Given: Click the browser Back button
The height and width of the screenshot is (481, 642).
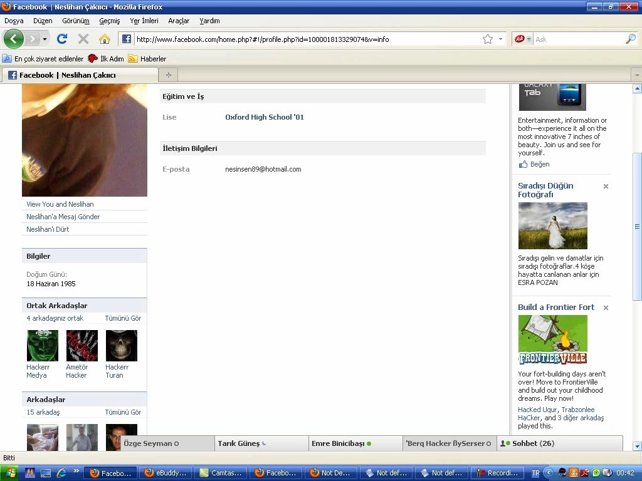Looking at the screenshot, I should [x=14, y=39].
